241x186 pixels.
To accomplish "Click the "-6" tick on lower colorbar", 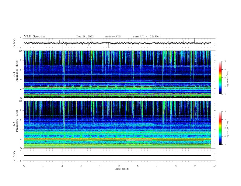I will pos(224,136).
